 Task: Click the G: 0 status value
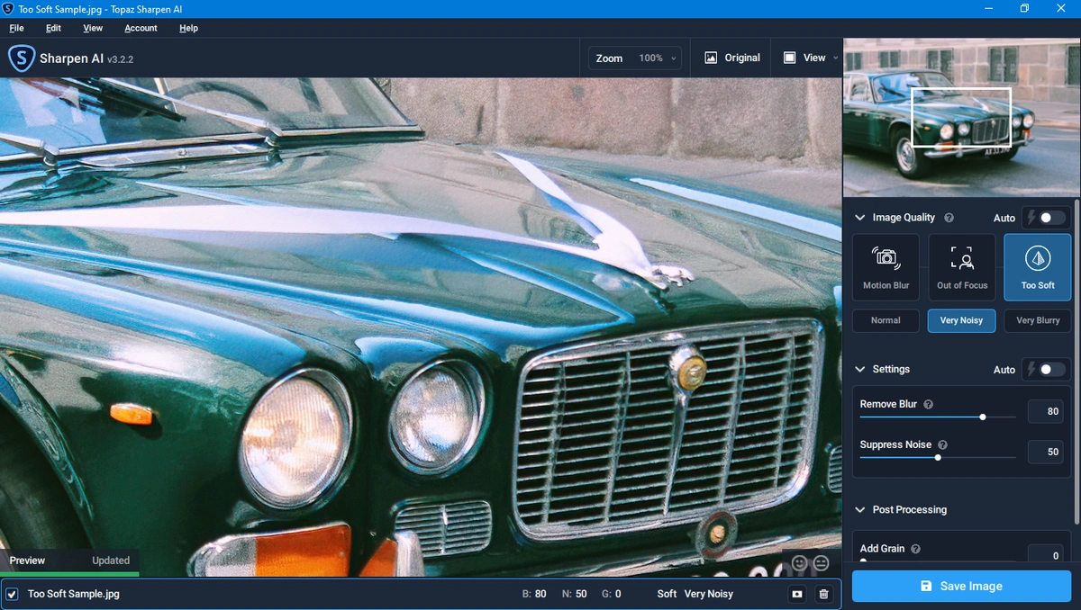click(x=612, y=594)
